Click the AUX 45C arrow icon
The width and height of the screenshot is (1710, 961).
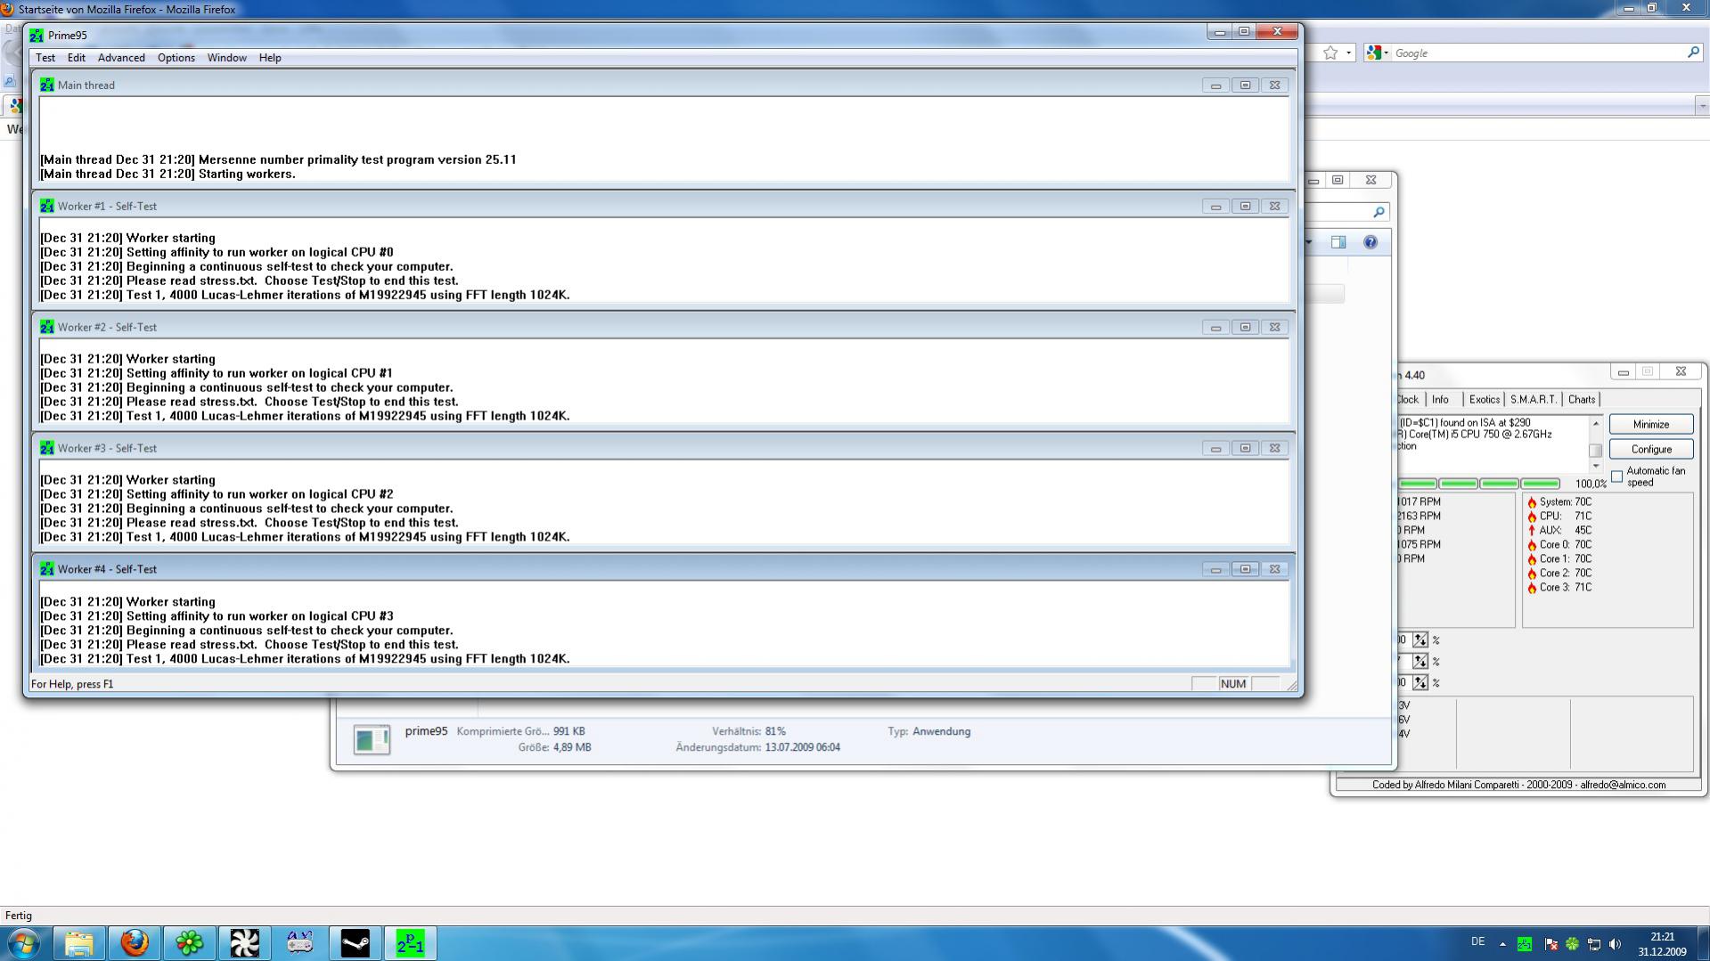click(x=1532, y=531)
